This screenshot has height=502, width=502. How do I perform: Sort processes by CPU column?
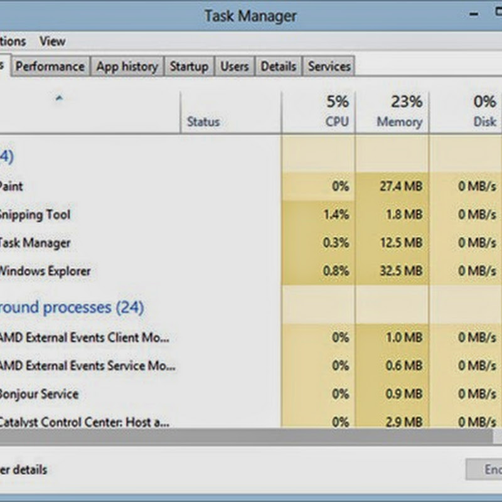pos(319,112)
